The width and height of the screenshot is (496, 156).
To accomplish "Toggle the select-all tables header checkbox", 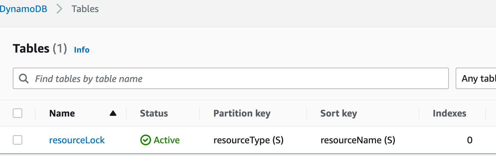I will coord(17,113).
